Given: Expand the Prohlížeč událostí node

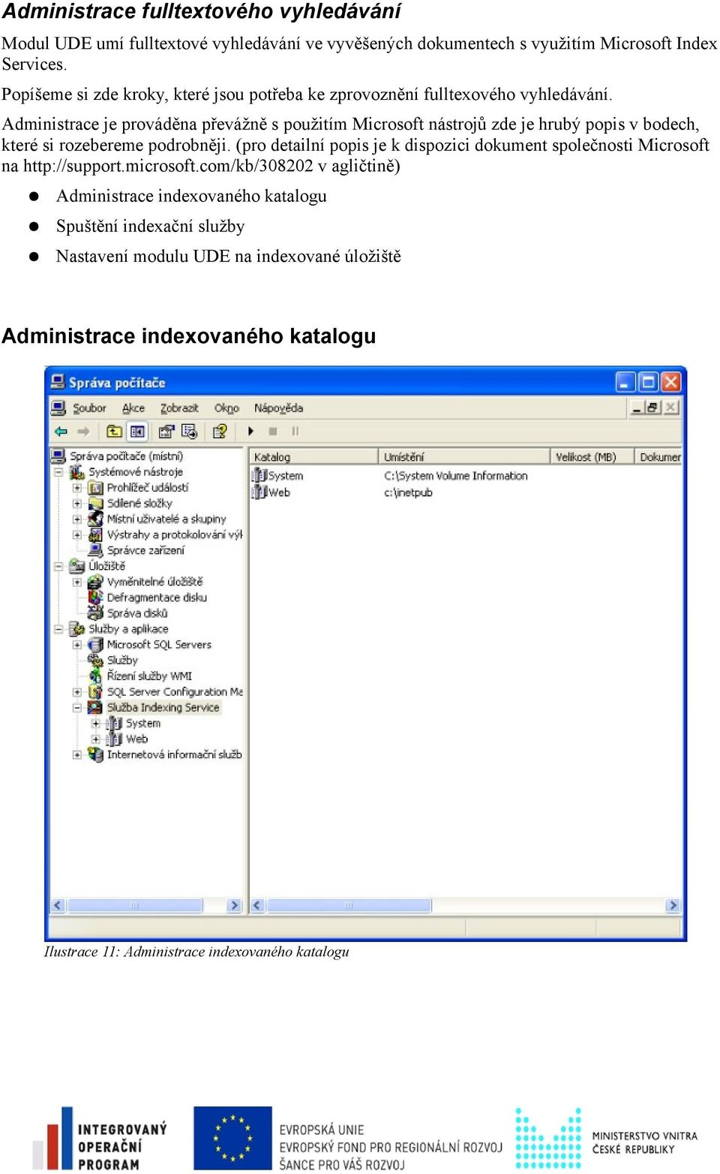Looking at the screenshot, I should 77,488.
